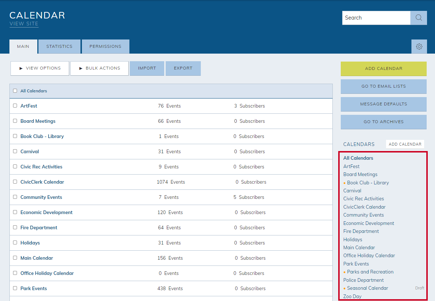Open Message Defaults
Image resolution: width=435 pixels, height=301 pixels.
(384, 104)
